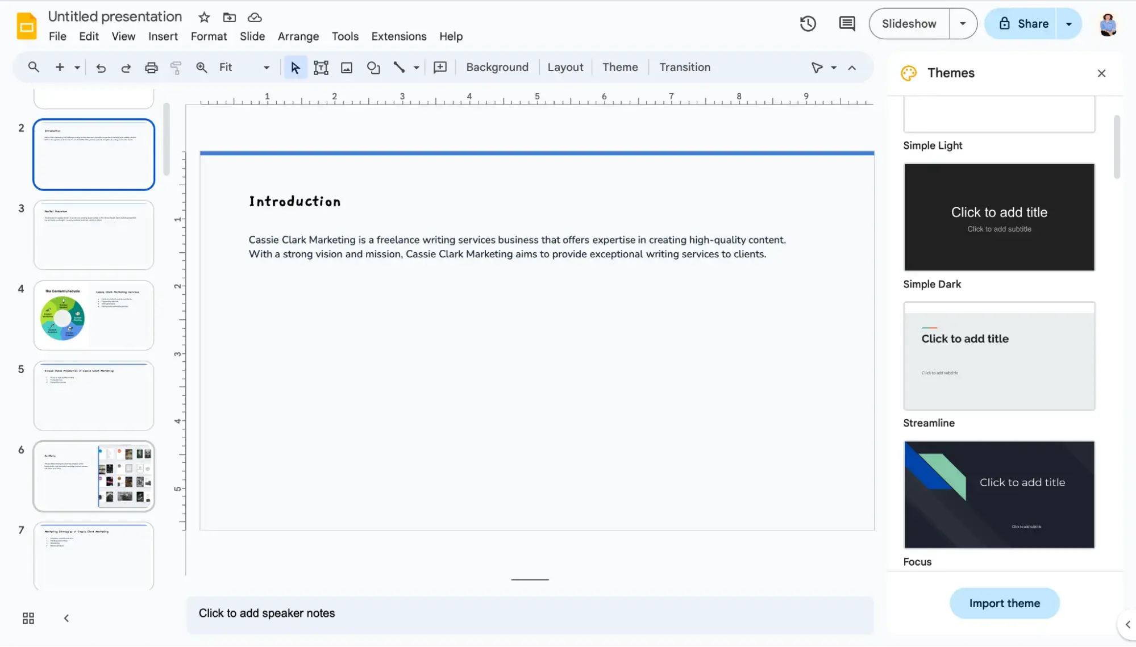
Task: Open the Insert menu
Action: [163, 36]
